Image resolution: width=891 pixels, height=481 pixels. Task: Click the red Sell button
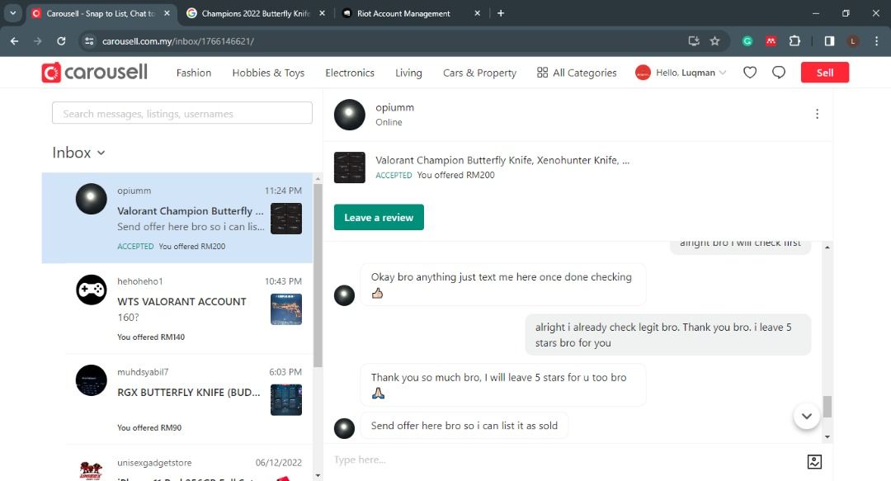[824, 73]
